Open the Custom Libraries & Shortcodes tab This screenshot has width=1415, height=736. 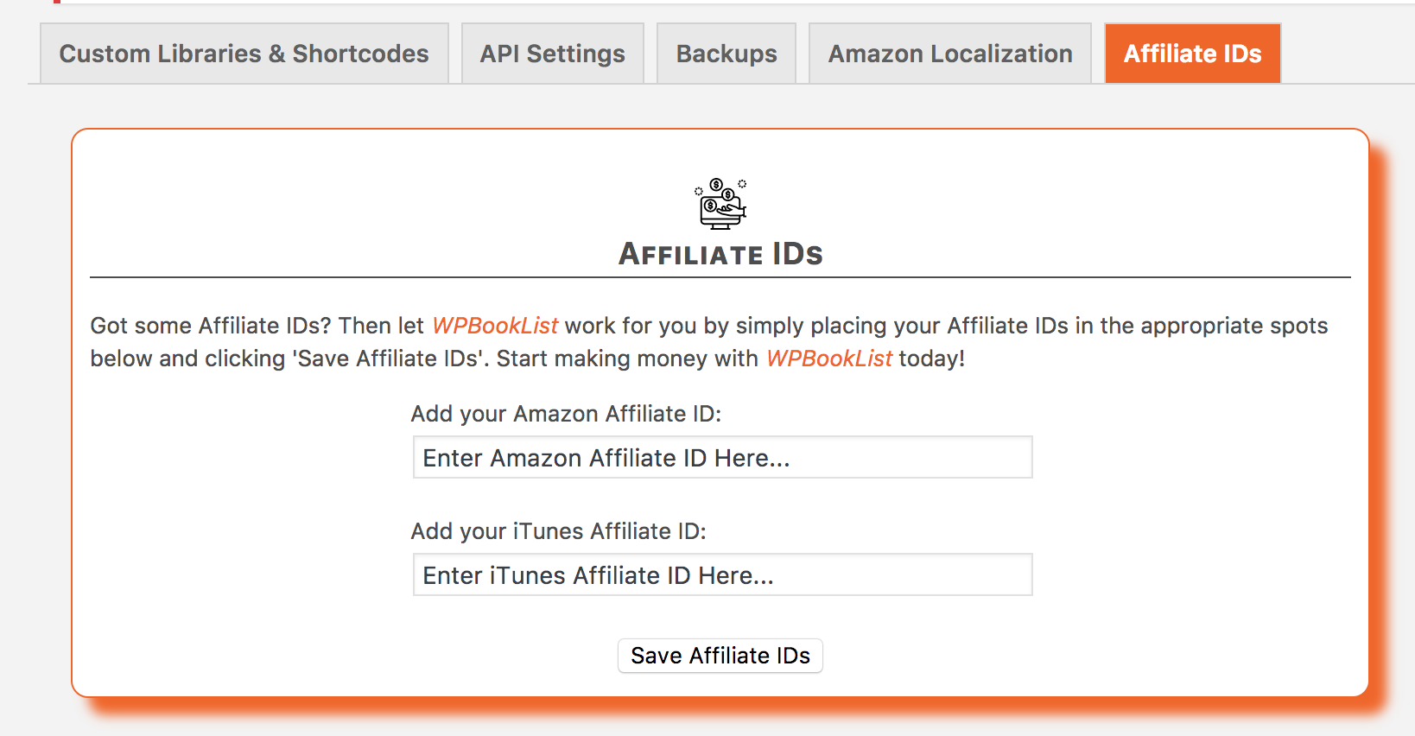(244, 54)
